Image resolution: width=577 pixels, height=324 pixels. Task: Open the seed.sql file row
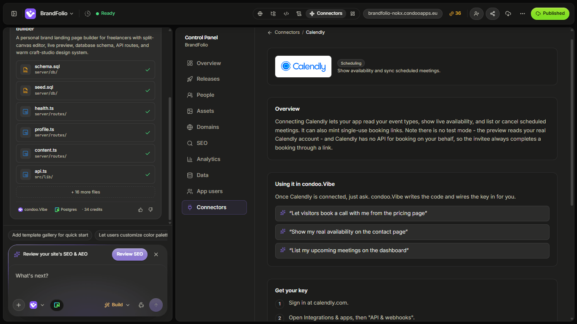coord(85,90)
